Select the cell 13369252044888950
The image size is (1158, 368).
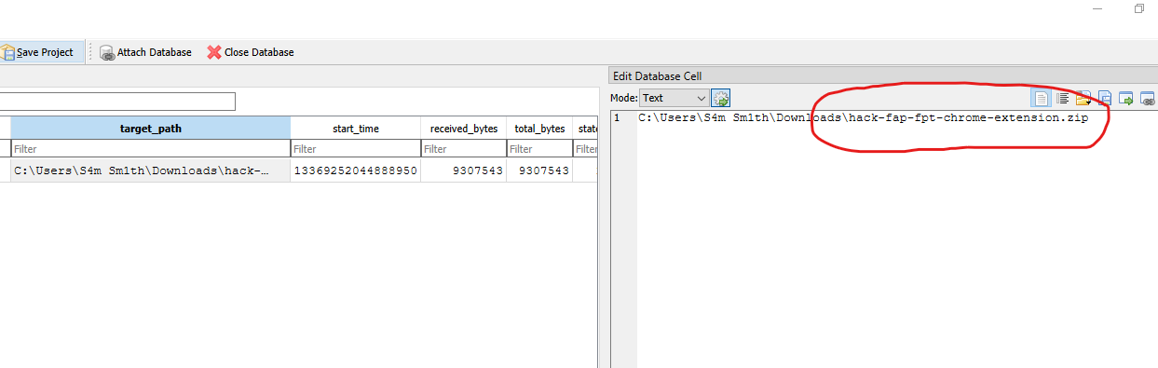pos(356,170)
